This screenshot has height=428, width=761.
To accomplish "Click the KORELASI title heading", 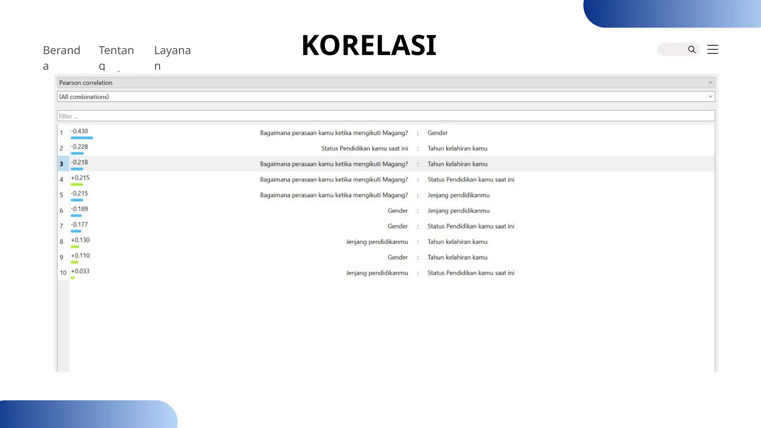I will pos(369,45).
